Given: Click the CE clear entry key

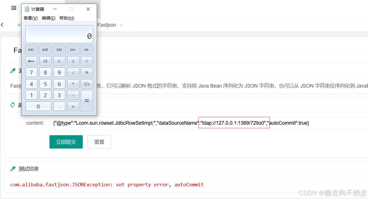Looking at the screenshot, I should (x=45, y=61).
